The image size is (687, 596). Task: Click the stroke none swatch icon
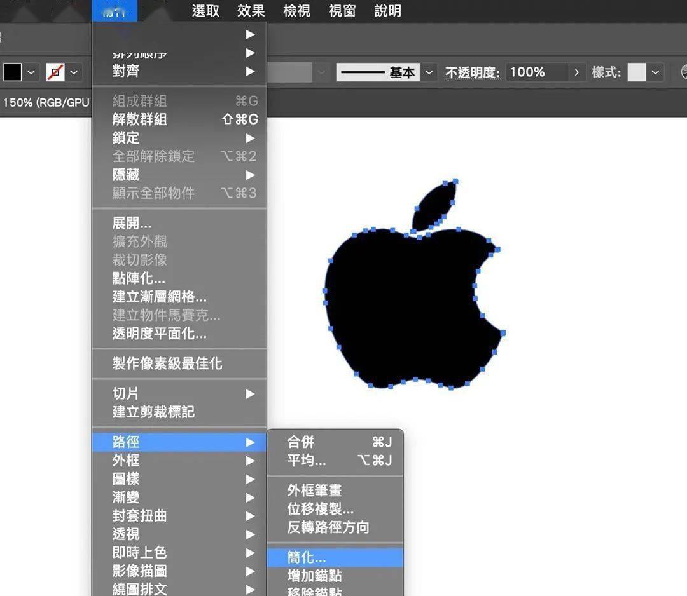[55, 72]
